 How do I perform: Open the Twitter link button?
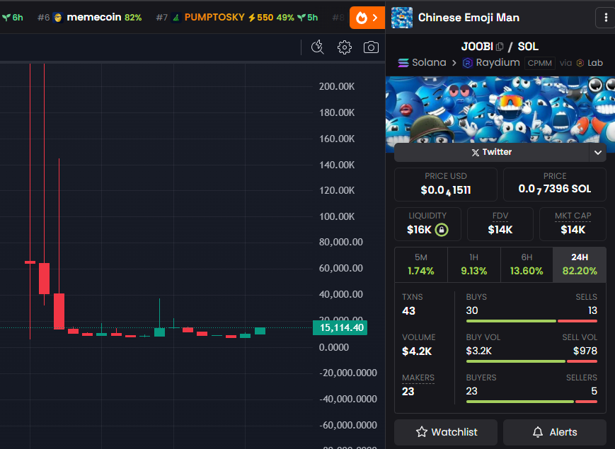point(491,153)
